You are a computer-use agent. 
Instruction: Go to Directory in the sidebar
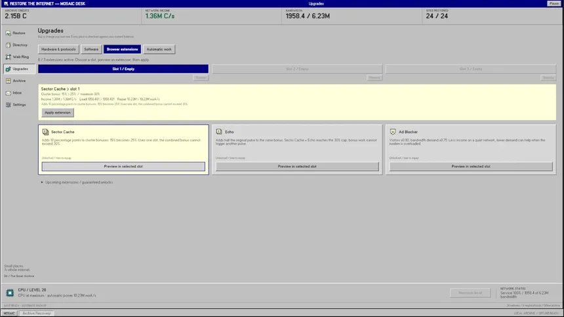(20, 45)
